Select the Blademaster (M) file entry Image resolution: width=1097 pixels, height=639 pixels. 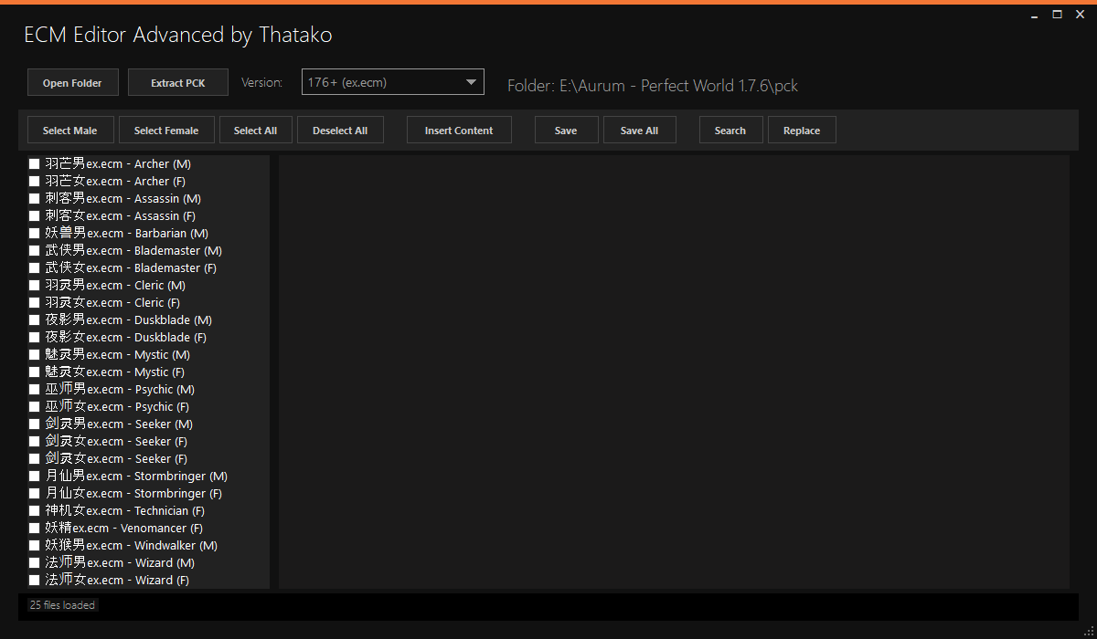click(x=133, y=251)
